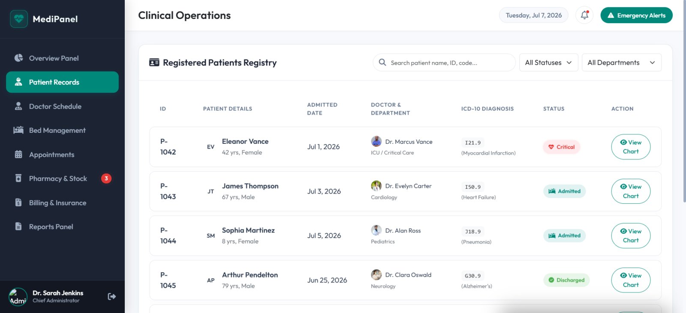The image size is (686, 313).
Task: Click the G30.9 diagnosis code
Action: tap(473, 276)
